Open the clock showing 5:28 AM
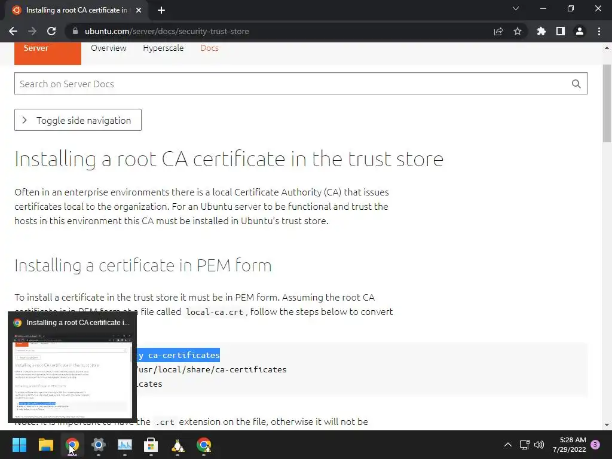This screenshot has height=459, width=612. pos(569,445)
